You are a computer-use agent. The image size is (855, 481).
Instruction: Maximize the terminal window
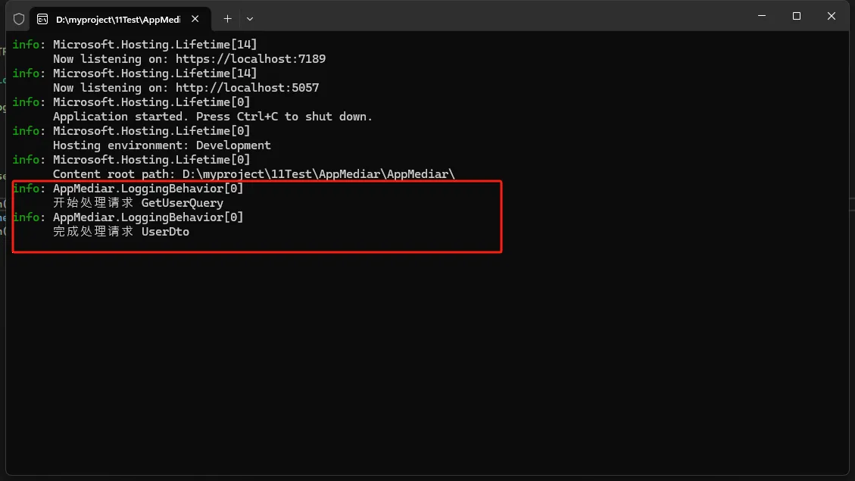click(797, 16)
